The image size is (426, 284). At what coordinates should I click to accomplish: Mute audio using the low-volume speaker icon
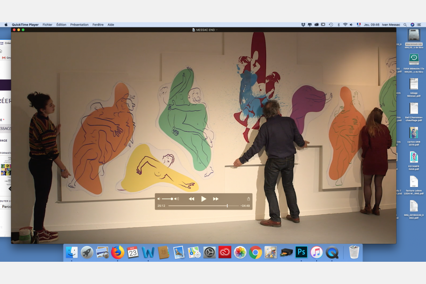[x=159, y=199]
